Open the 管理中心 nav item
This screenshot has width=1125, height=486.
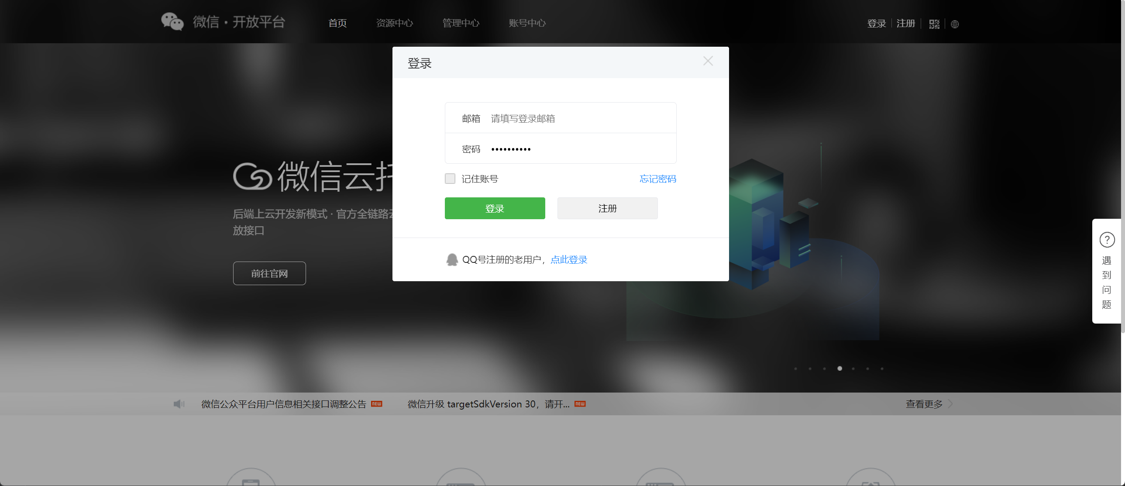click(461, 23)
